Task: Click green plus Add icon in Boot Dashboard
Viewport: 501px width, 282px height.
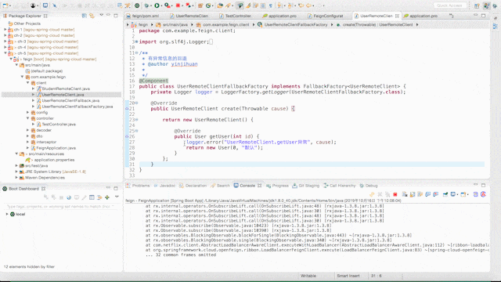Action: 107,197
